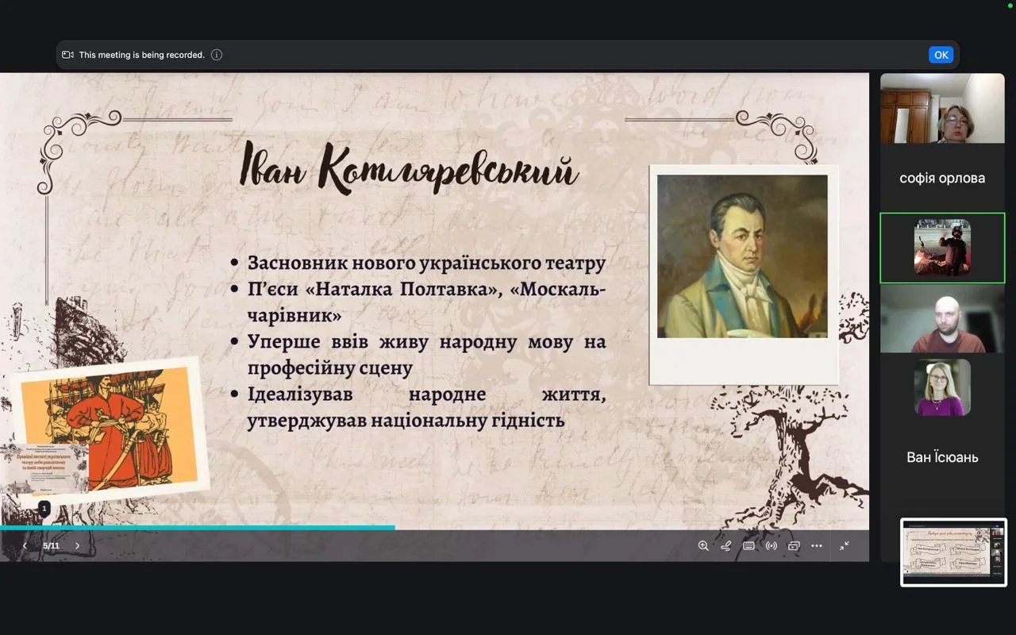Dismiss recording notice with OK button
Screen dimensions: 1016x635
pyautogui.click(x=941, y=55)
